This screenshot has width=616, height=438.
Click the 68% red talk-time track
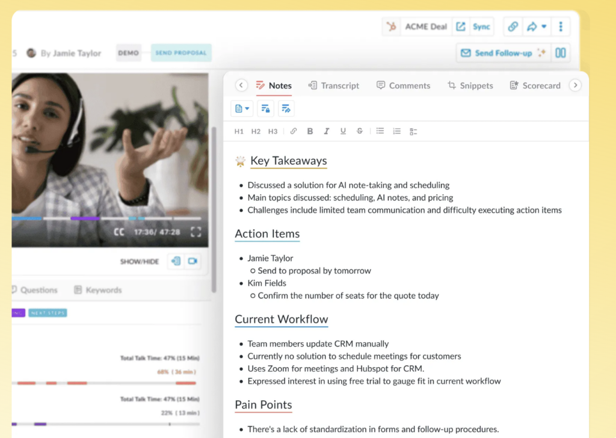click(103, 383)
